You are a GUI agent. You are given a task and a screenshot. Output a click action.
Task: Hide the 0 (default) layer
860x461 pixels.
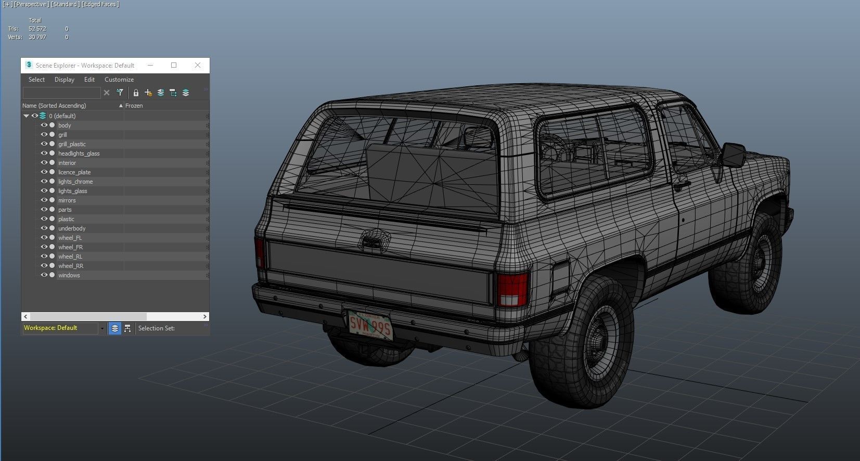point(35,116)
